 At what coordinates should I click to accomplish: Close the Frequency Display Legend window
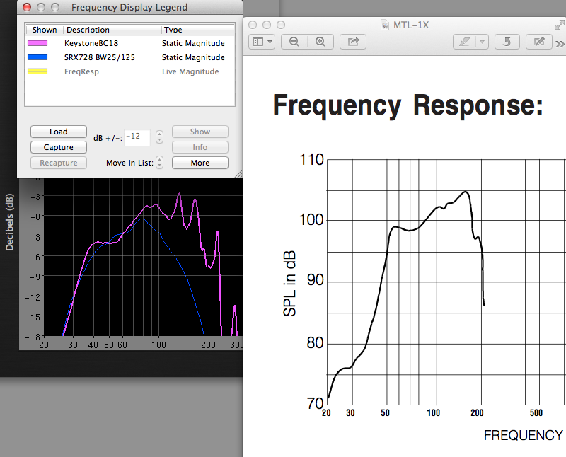click(x=27, y=7)
